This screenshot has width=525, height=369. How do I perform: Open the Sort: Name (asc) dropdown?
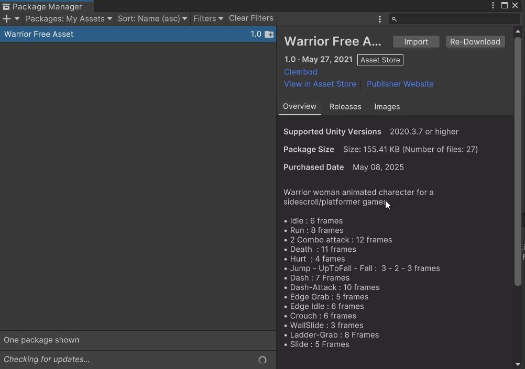pyautogui.click(x=152, y=19)
